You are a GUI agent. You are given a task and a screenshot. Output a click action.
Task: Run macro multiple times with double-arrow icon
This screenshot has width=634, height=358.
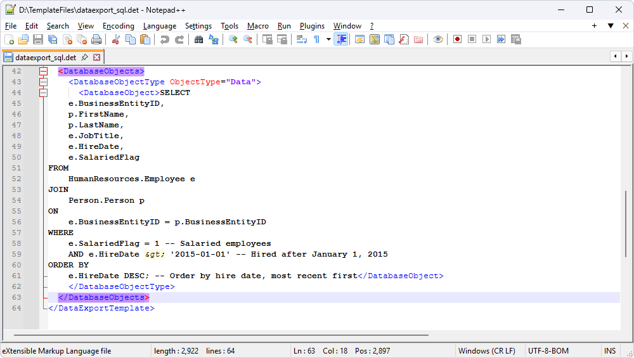coord(501,39)
